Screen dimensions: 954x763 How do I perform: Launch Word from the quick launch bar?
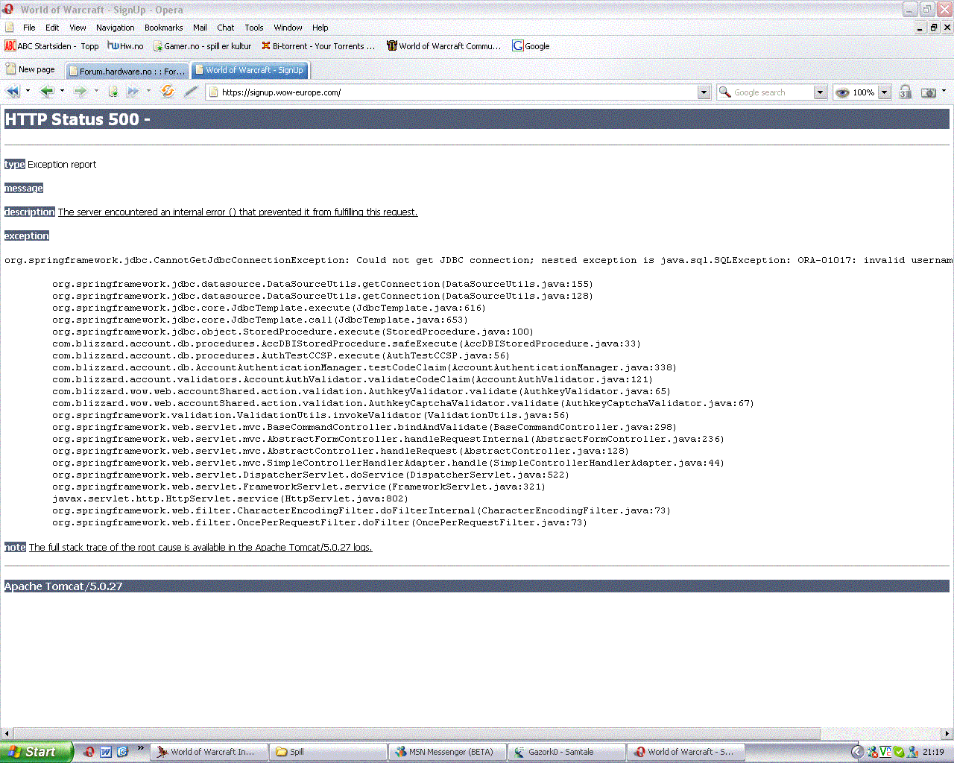[x=106, y=752]
